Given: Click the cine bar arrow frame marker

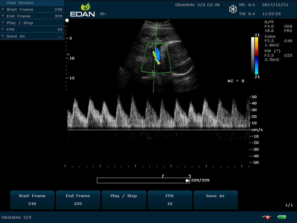Looking at the screenshot, I should (x=187, y=181).
